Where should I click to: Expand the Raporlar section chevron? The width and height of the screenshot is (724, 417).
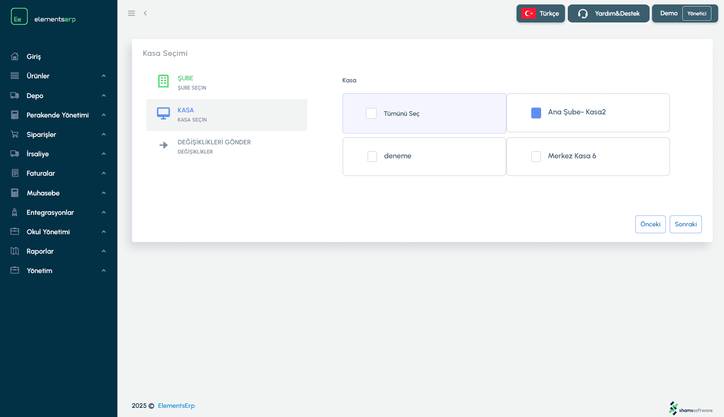point(104,251)
